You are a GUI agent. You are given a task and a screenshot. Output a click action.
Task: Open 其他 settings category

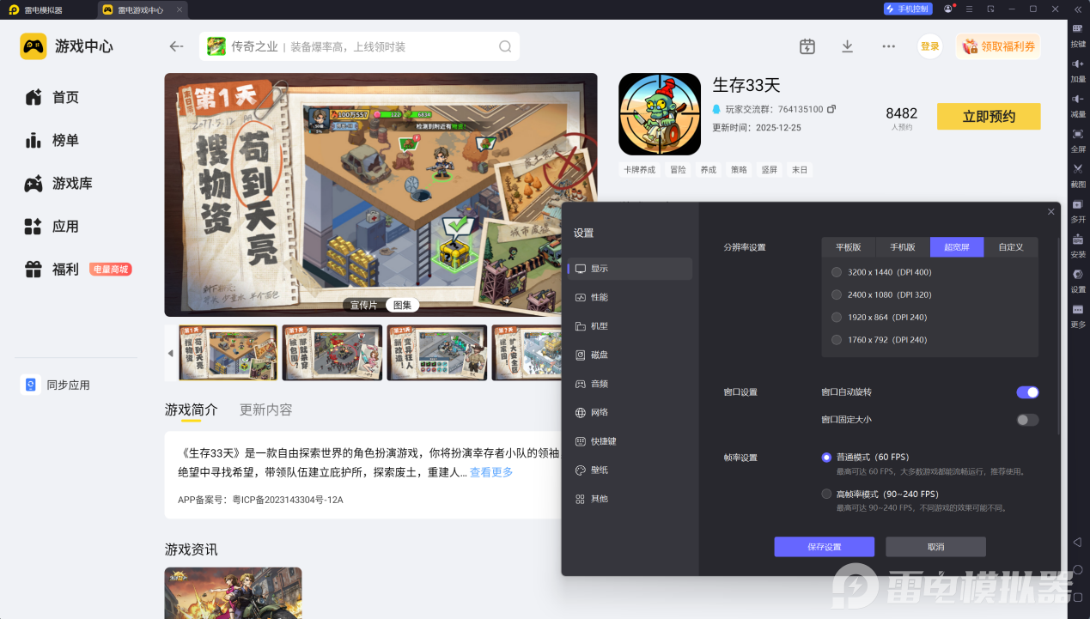[x=630, y=499]
